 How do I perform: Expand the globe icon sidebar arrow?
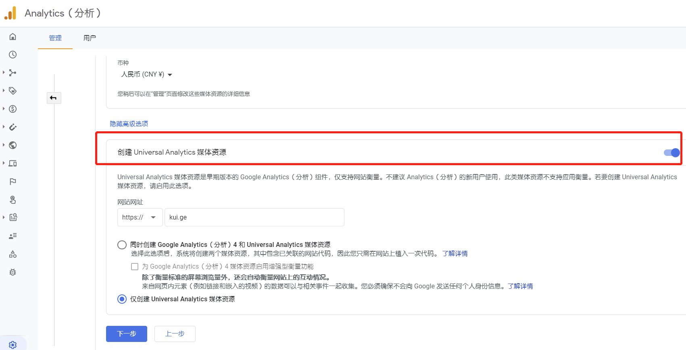(x=4, y=145)
